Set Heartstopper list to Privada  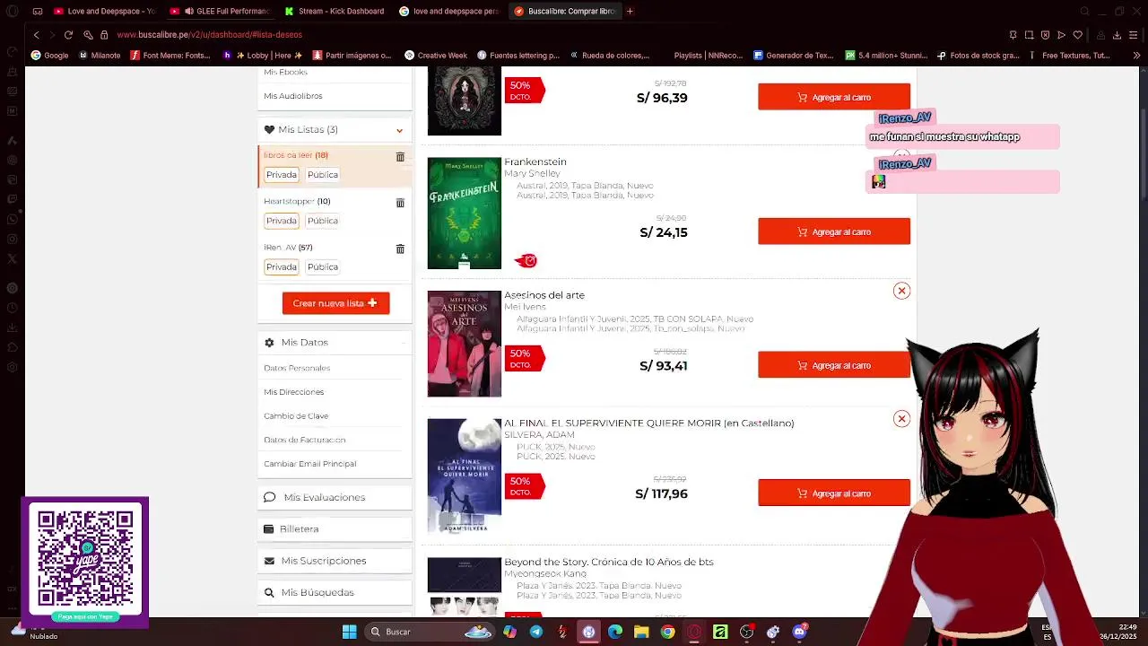click(281, 221)
